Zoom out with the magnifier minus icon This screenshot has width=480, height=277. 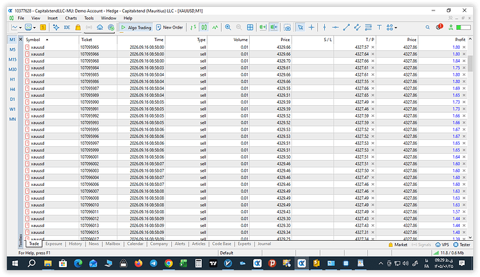(239, 28)
